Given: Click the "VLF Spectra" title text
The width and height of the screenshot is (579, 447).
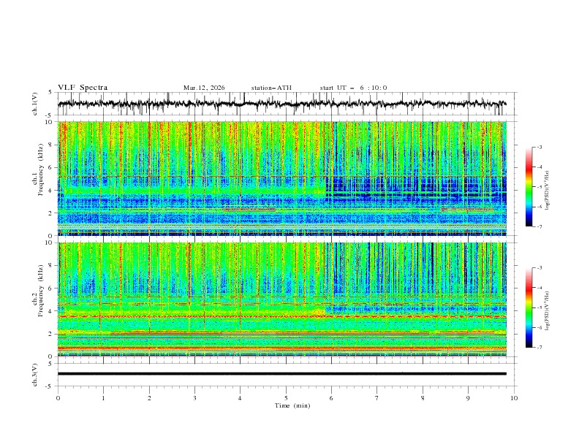Looking at the screenshot, I should coord(83,88).
